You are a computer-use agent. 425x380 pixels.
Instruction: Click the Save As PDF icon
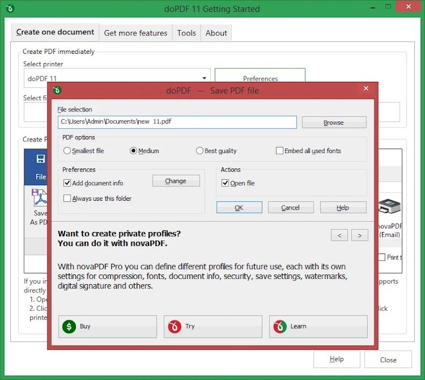pyautogui.click(x=40, y=198)
